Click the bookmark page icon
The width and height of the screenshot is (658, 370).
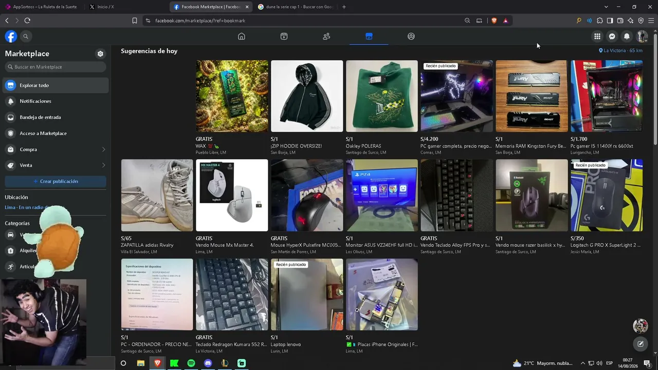[135, 21]
